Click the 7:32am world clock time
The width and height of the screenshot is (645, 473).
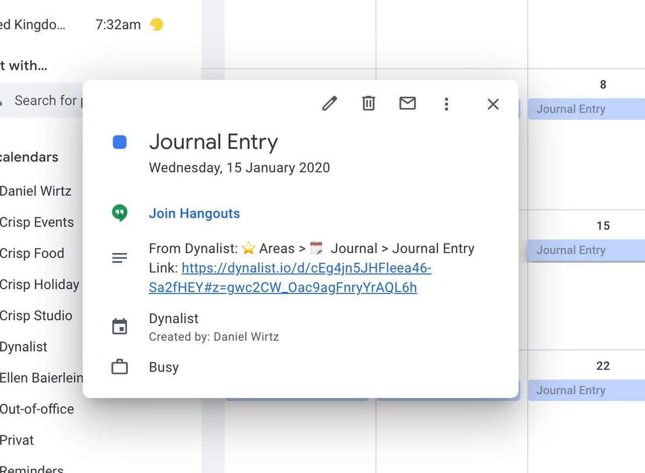(118, 25)
